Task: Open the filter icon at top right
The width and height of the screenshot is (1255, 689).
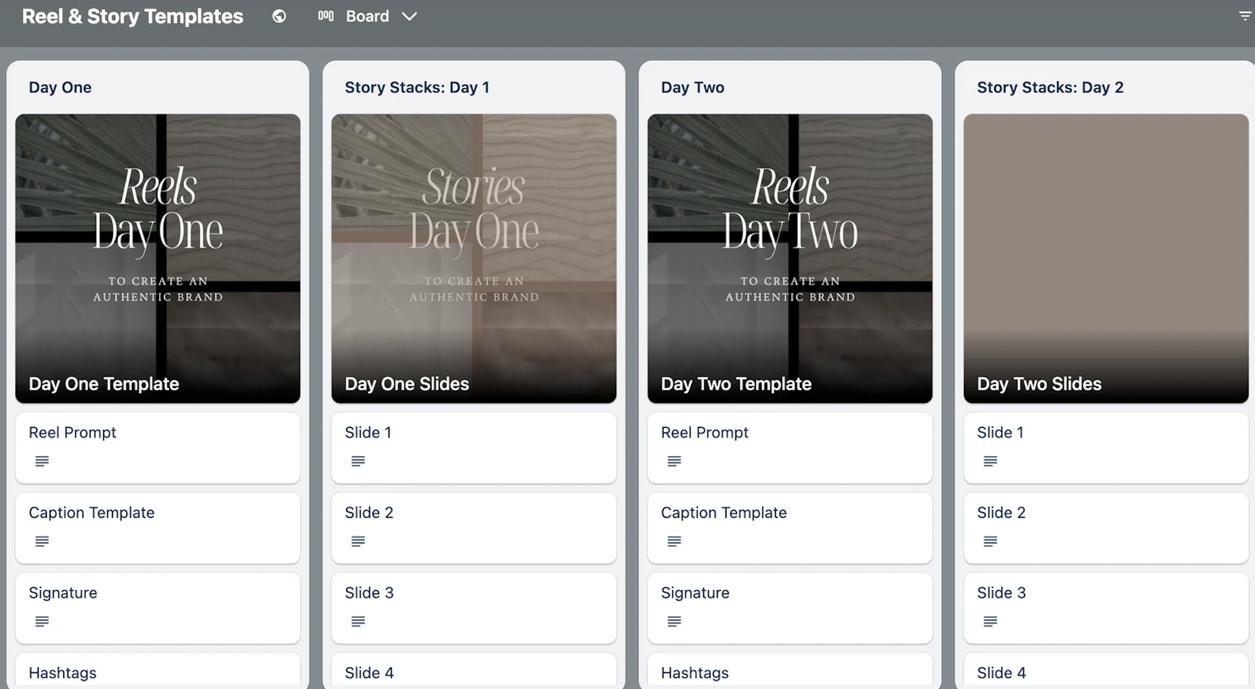Action: pyautogui.click(x=1244, y=17)
